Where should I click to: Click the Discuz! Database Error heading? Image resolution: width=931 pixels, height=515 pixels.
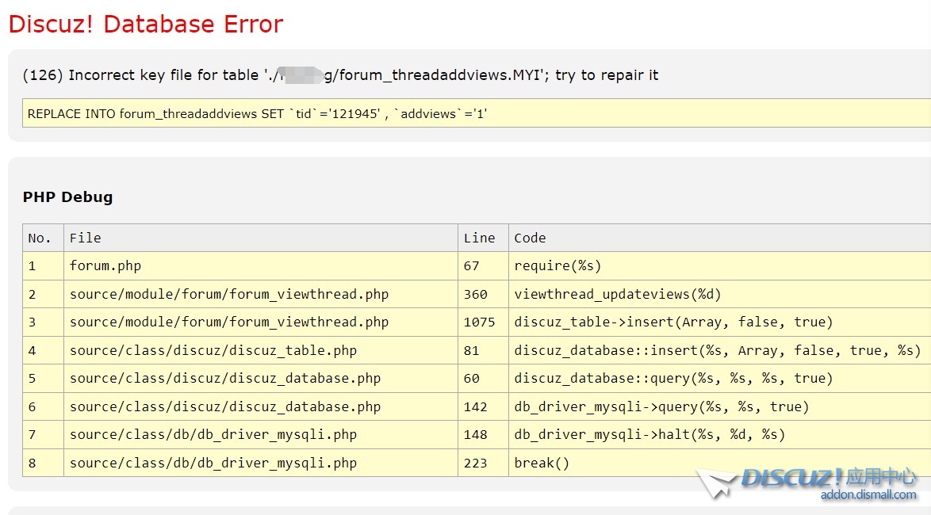click(146, 25)
